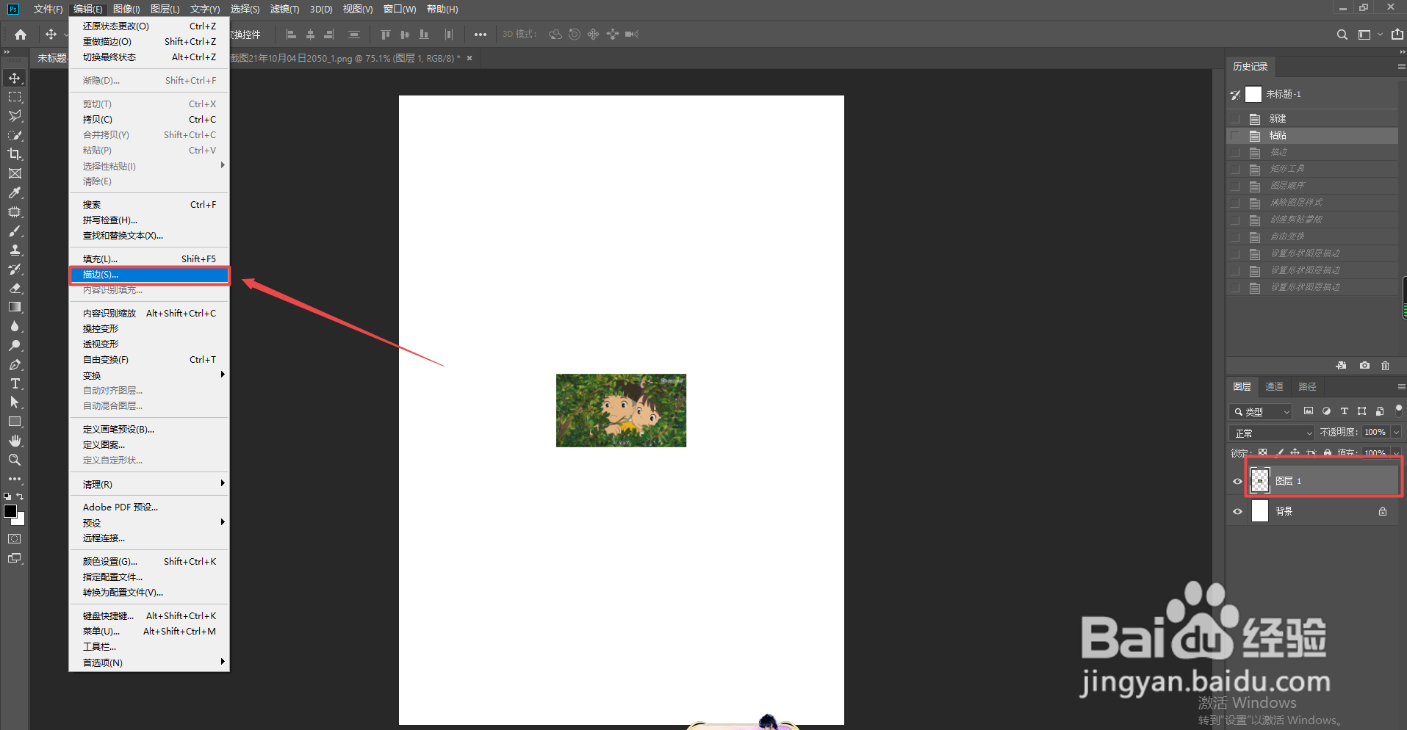This screenshot has height=730, width=1407.
Task: Select 新建 history state
Action: [x=1313, y=118]
